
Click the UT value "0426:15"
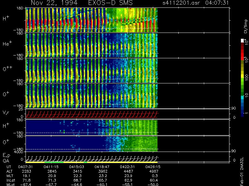point(153,167)
